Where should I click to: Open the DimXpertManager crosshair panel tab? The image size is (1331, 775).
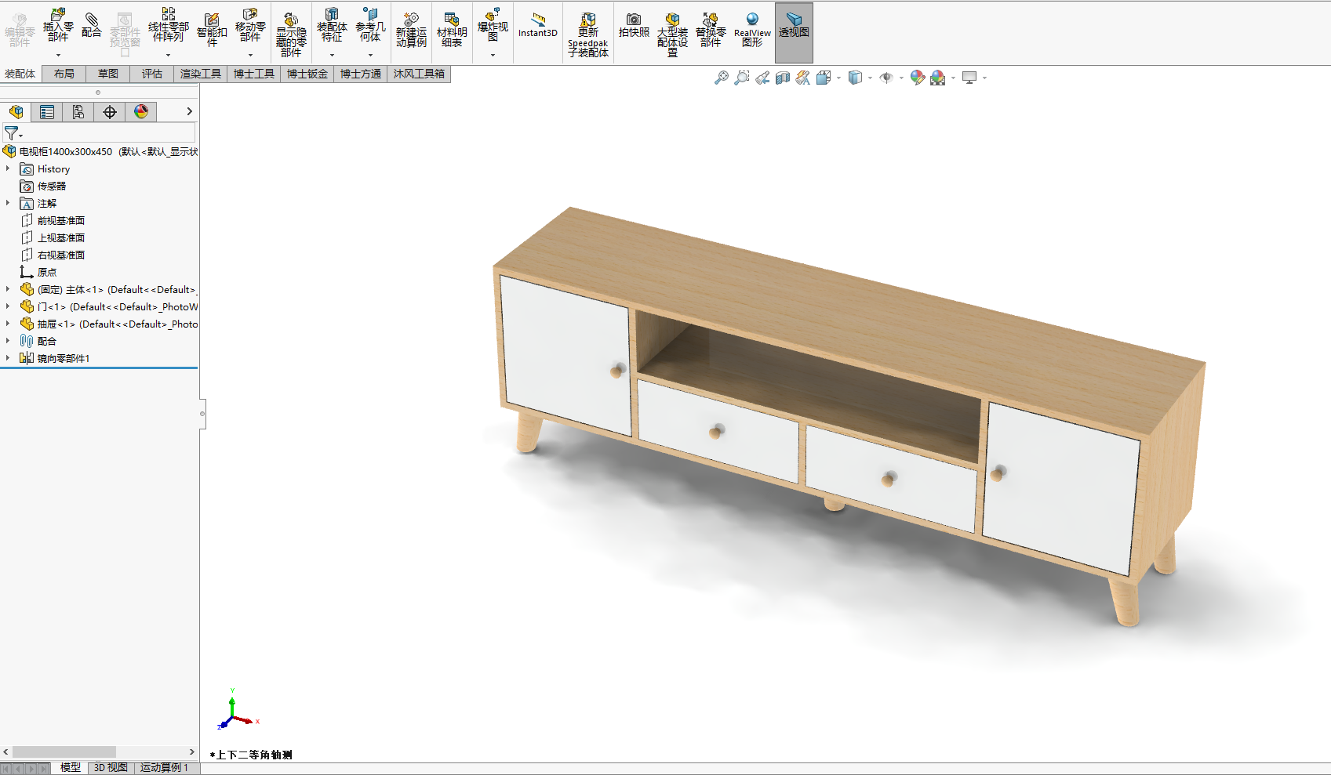(110, 112)
